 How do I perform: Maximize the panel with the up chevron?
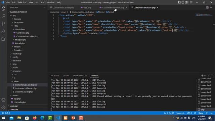[208, 76]
